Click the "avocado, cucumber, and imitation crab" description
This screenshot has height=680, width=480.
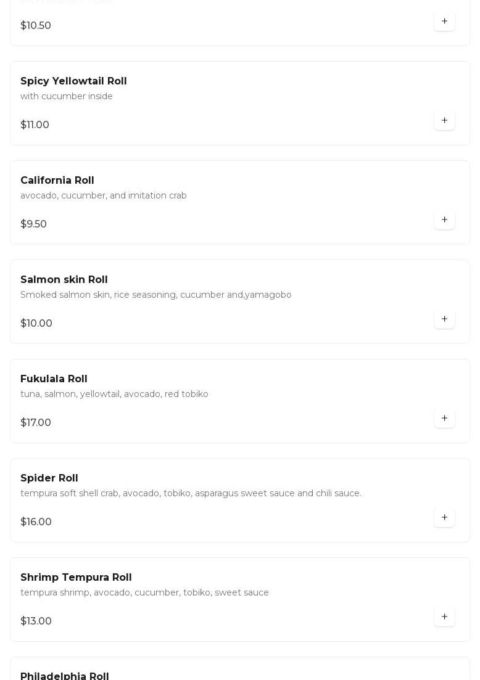point(104,196)
